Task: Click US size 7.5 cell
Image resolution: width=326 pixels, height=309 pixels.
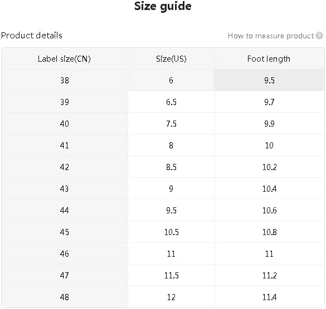Action: click(x=171, y=124)
